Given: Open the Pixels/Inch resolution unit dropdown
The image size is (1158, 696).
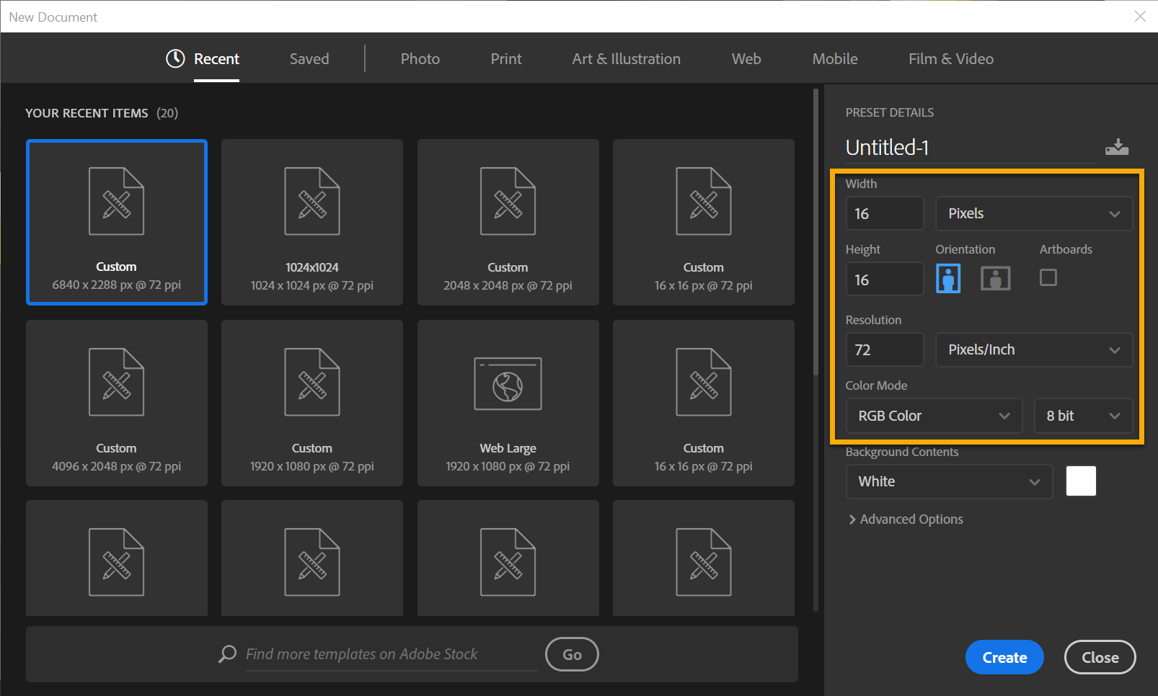Looking at the screenshot, I should coord(1033,349).
